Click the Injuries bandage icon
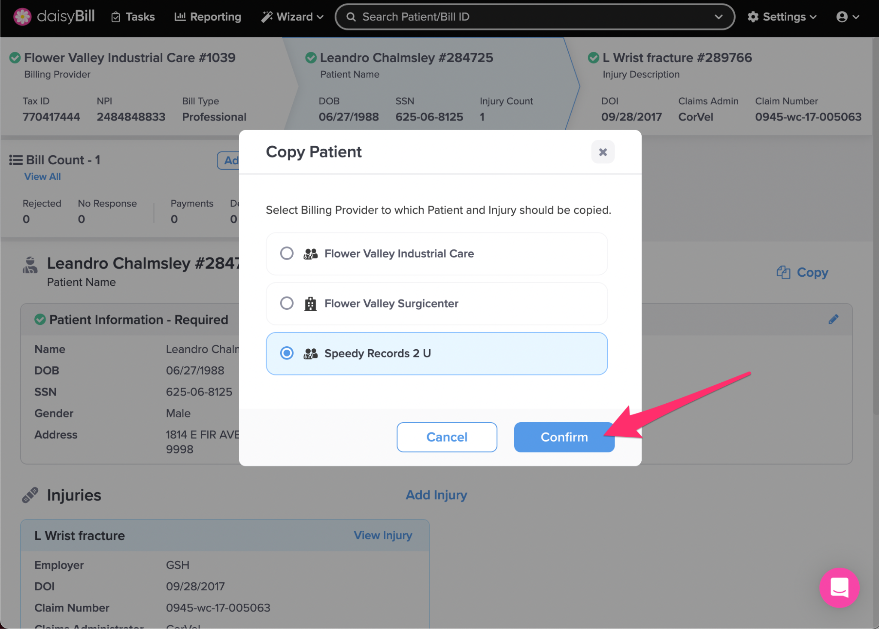 [30, 495]
